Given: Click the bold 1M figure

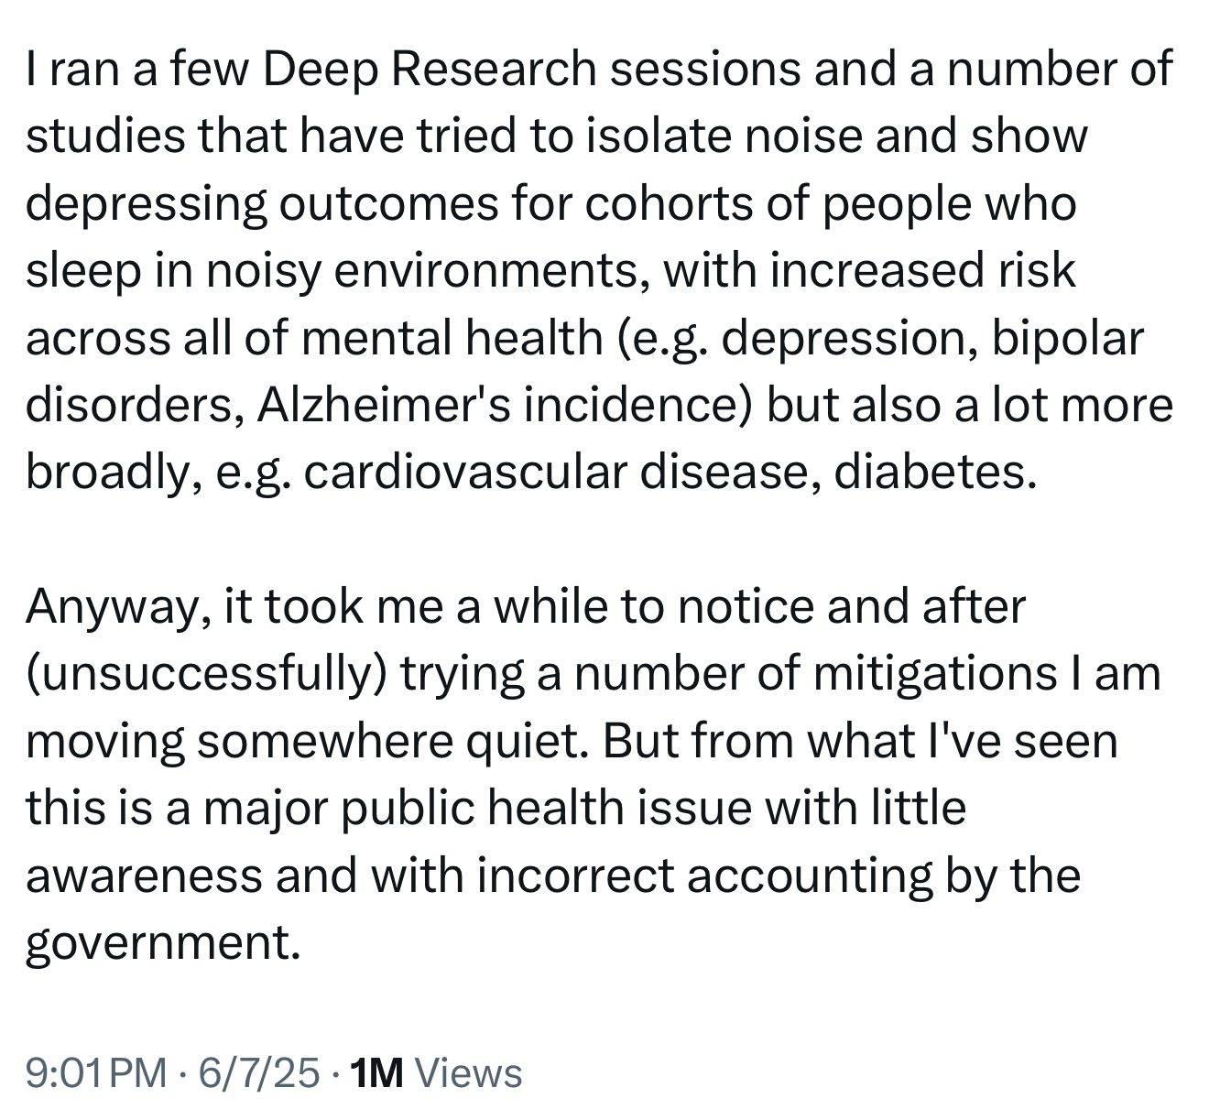Looking at the screenshot, I should pos(376,1072).
